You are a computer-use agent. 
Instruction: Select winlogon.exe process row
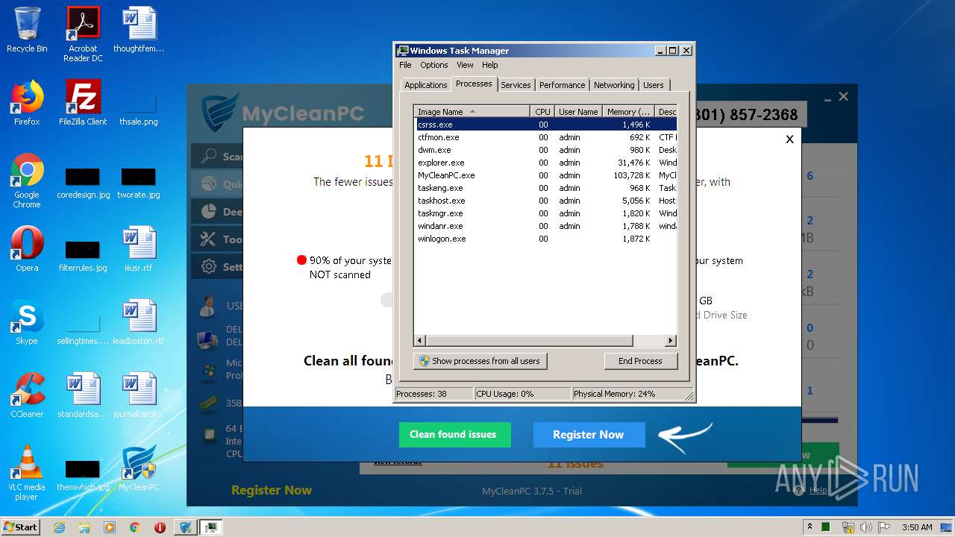coord(545,239)
